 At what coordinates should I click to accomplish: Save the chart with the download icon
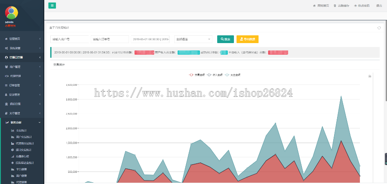point(370,76)
